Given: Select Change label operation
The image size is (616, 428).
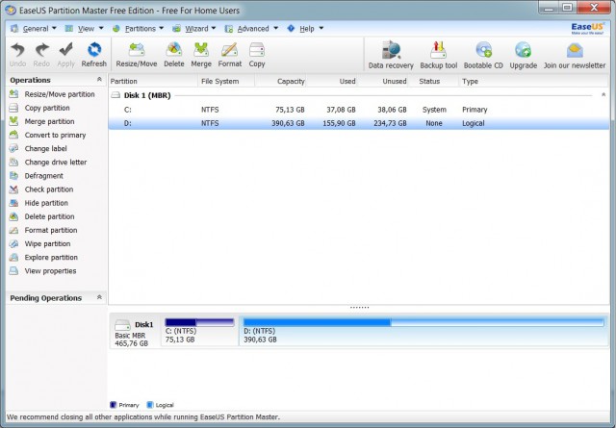Looking at the screenshot, I should pyautogui.click(x=38, y=149).
